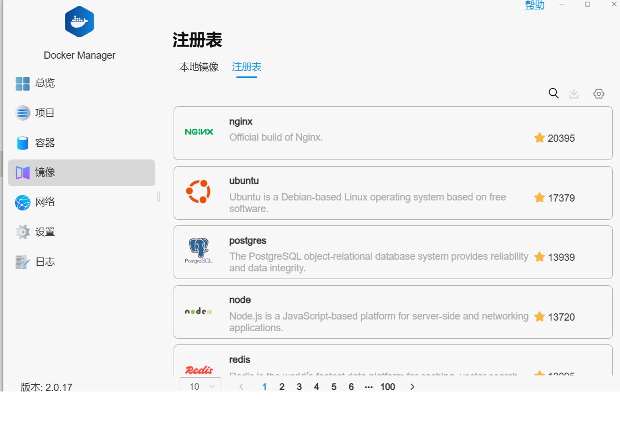
Task: Switch to the 本地镜像 tab
Action: click(199, 67)
